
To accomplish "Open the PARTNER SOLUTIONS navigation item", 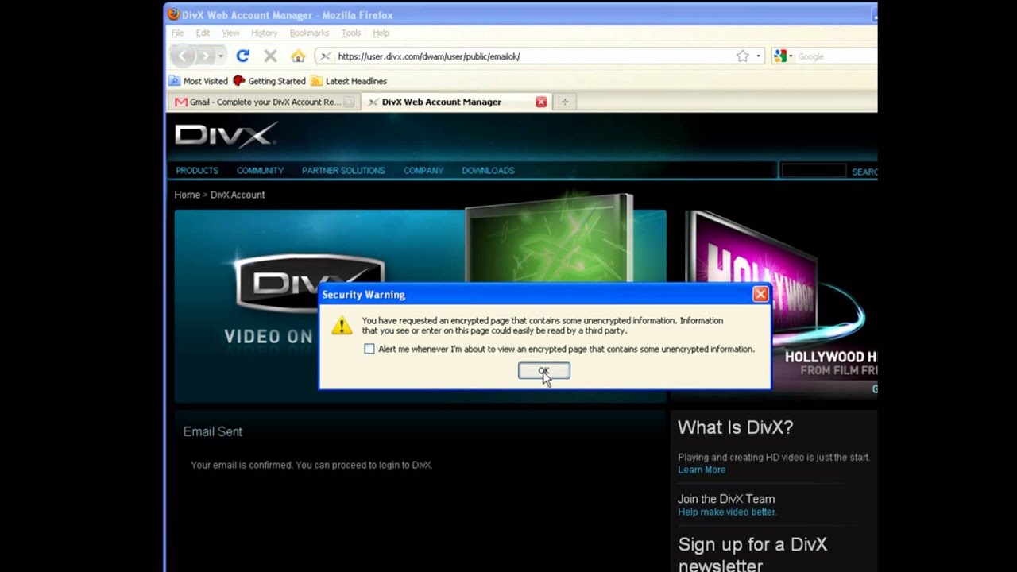I will (x=343, y=171).
